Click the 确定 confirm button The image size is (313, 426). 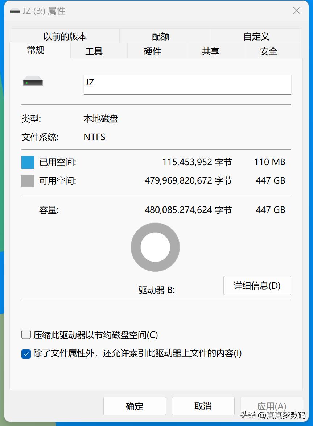pyautogui.click(x=135, y=406)
